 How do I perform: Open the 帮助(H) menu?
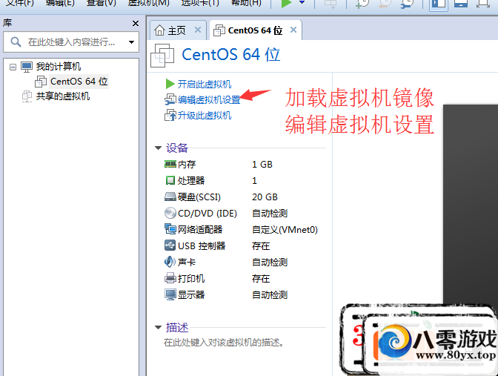(x=246, y=3)
